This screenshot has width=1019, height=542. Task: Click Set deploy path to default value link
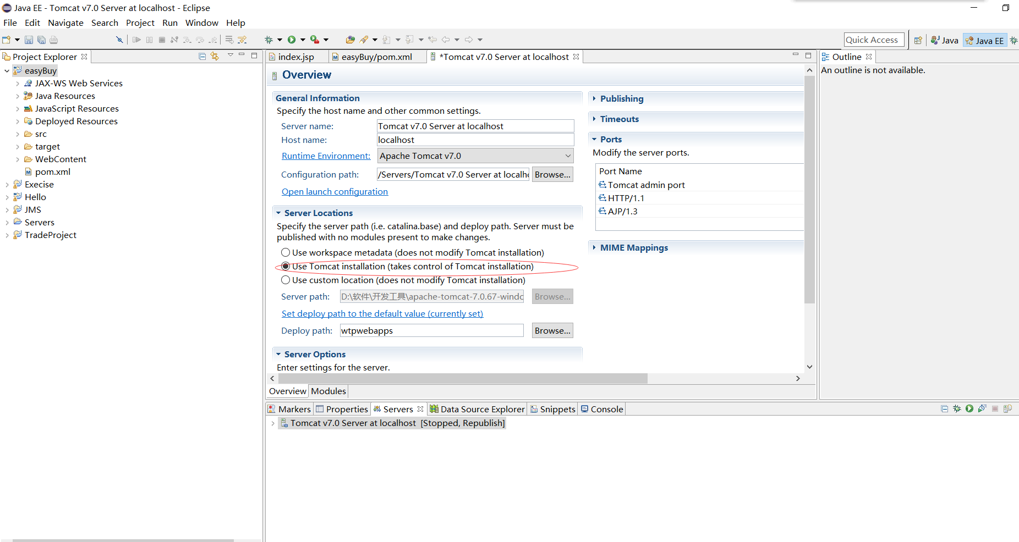382,313
